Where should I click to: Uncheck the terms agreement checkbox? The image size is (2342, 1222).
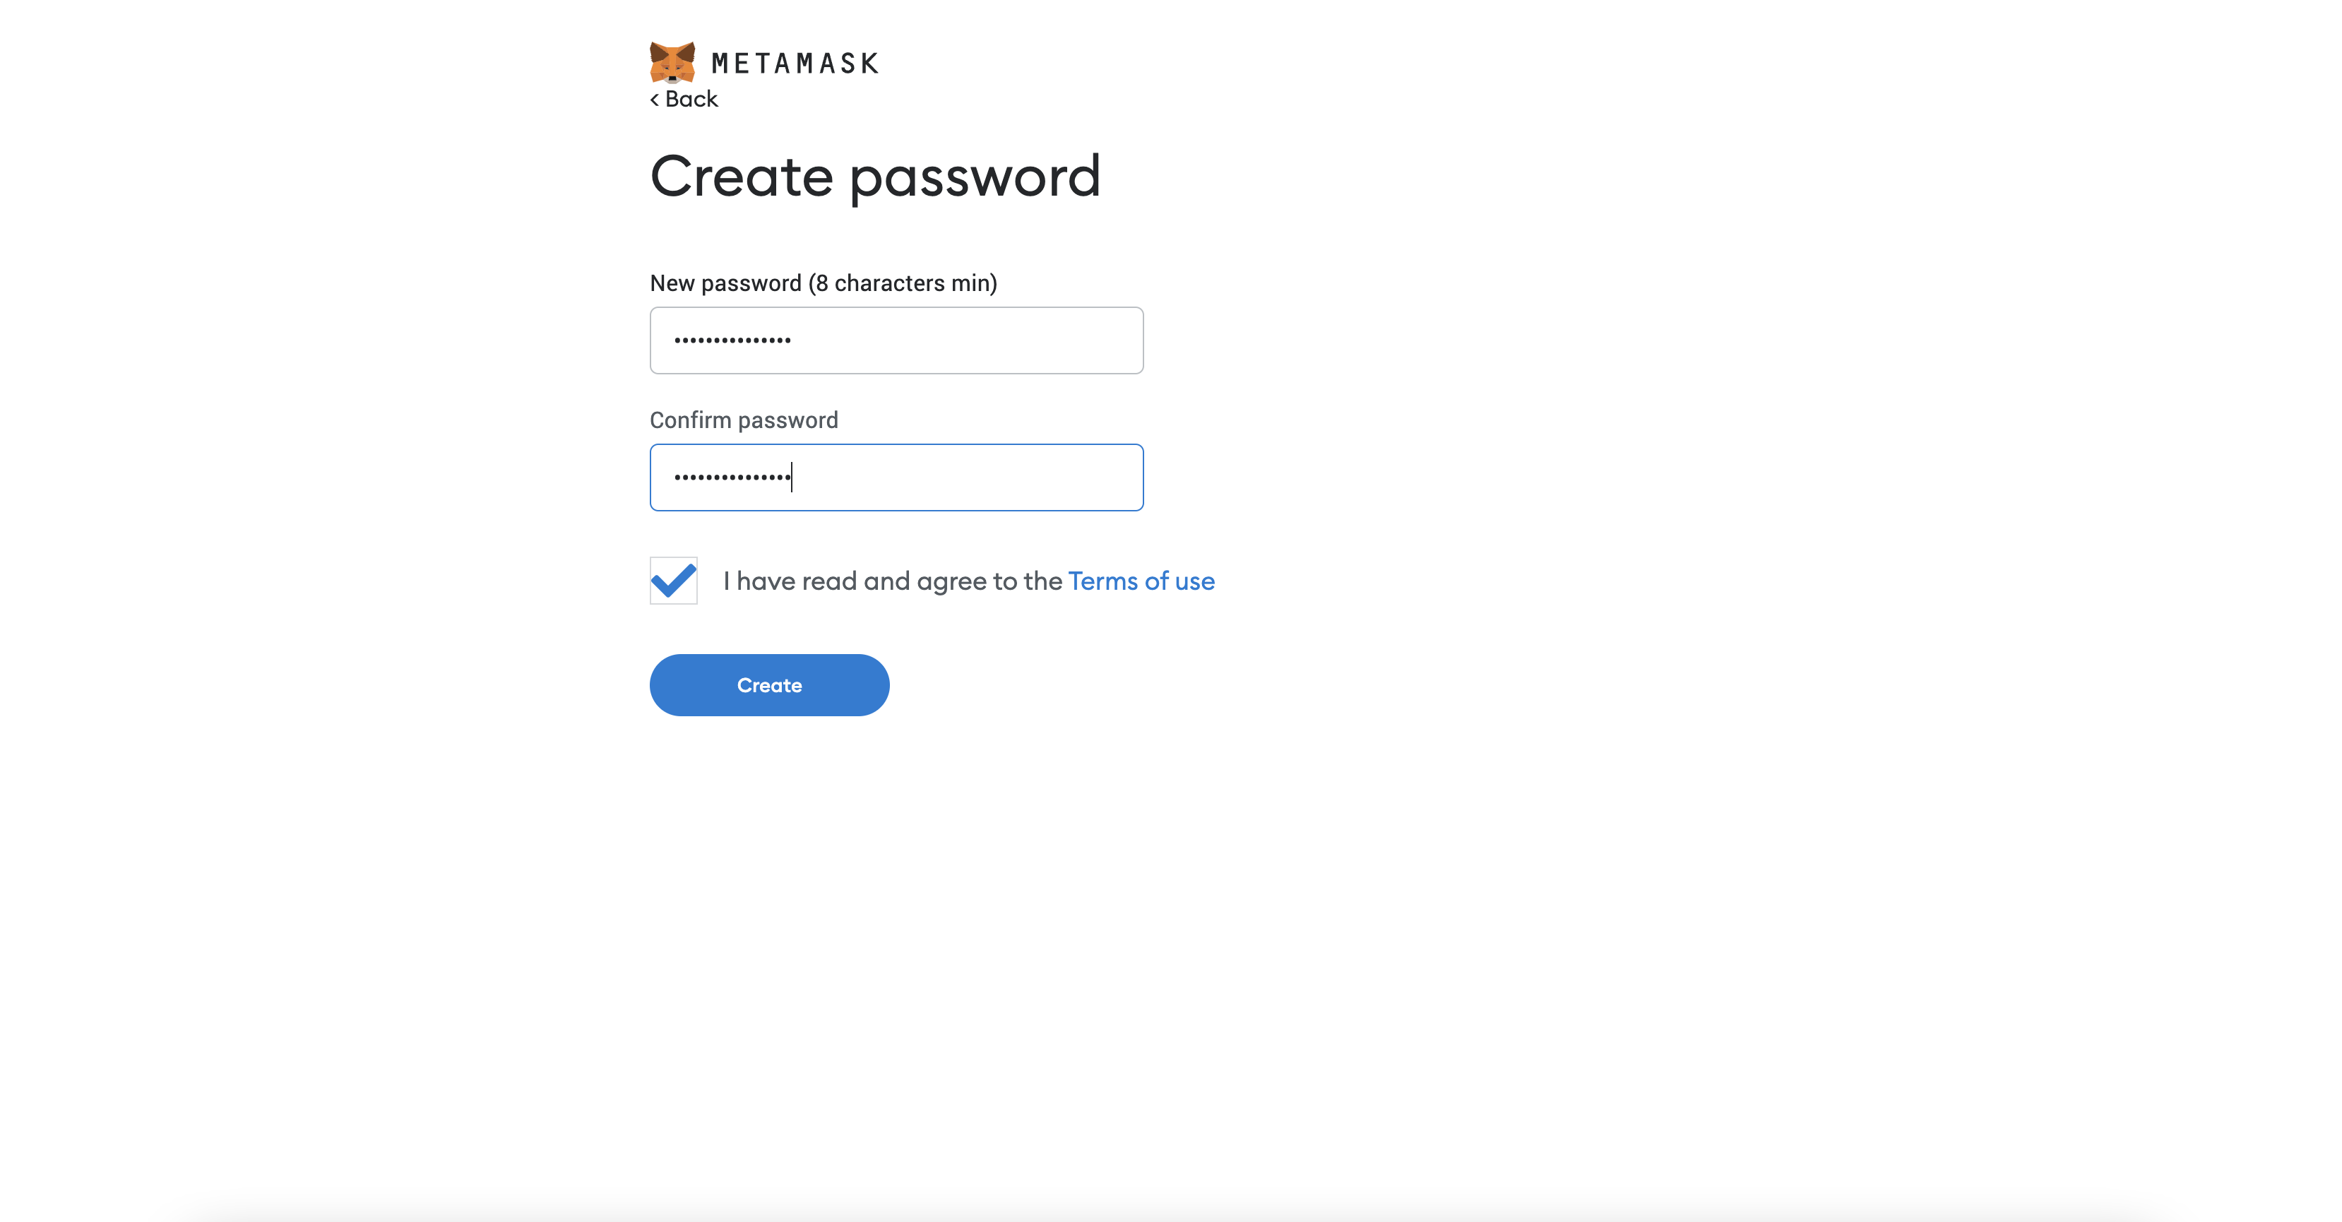click(674, 580)
